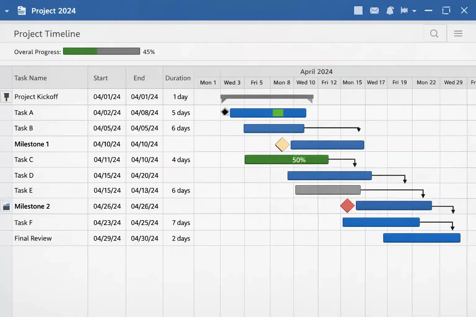Open the hamburger menu icon
Viewport: 476px width, 317px height.
click(458, 33)
